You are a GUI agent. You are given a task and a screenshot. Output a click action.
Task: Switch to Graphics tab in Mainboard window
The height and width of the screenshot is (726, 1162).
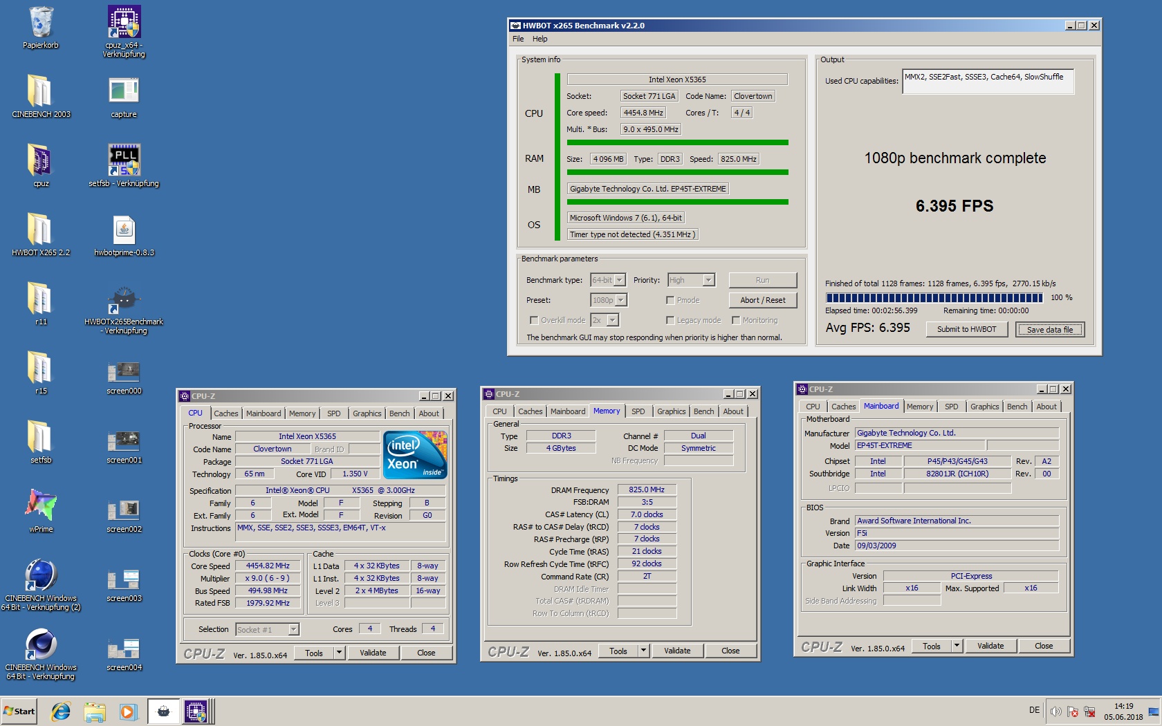pos(984,407)
